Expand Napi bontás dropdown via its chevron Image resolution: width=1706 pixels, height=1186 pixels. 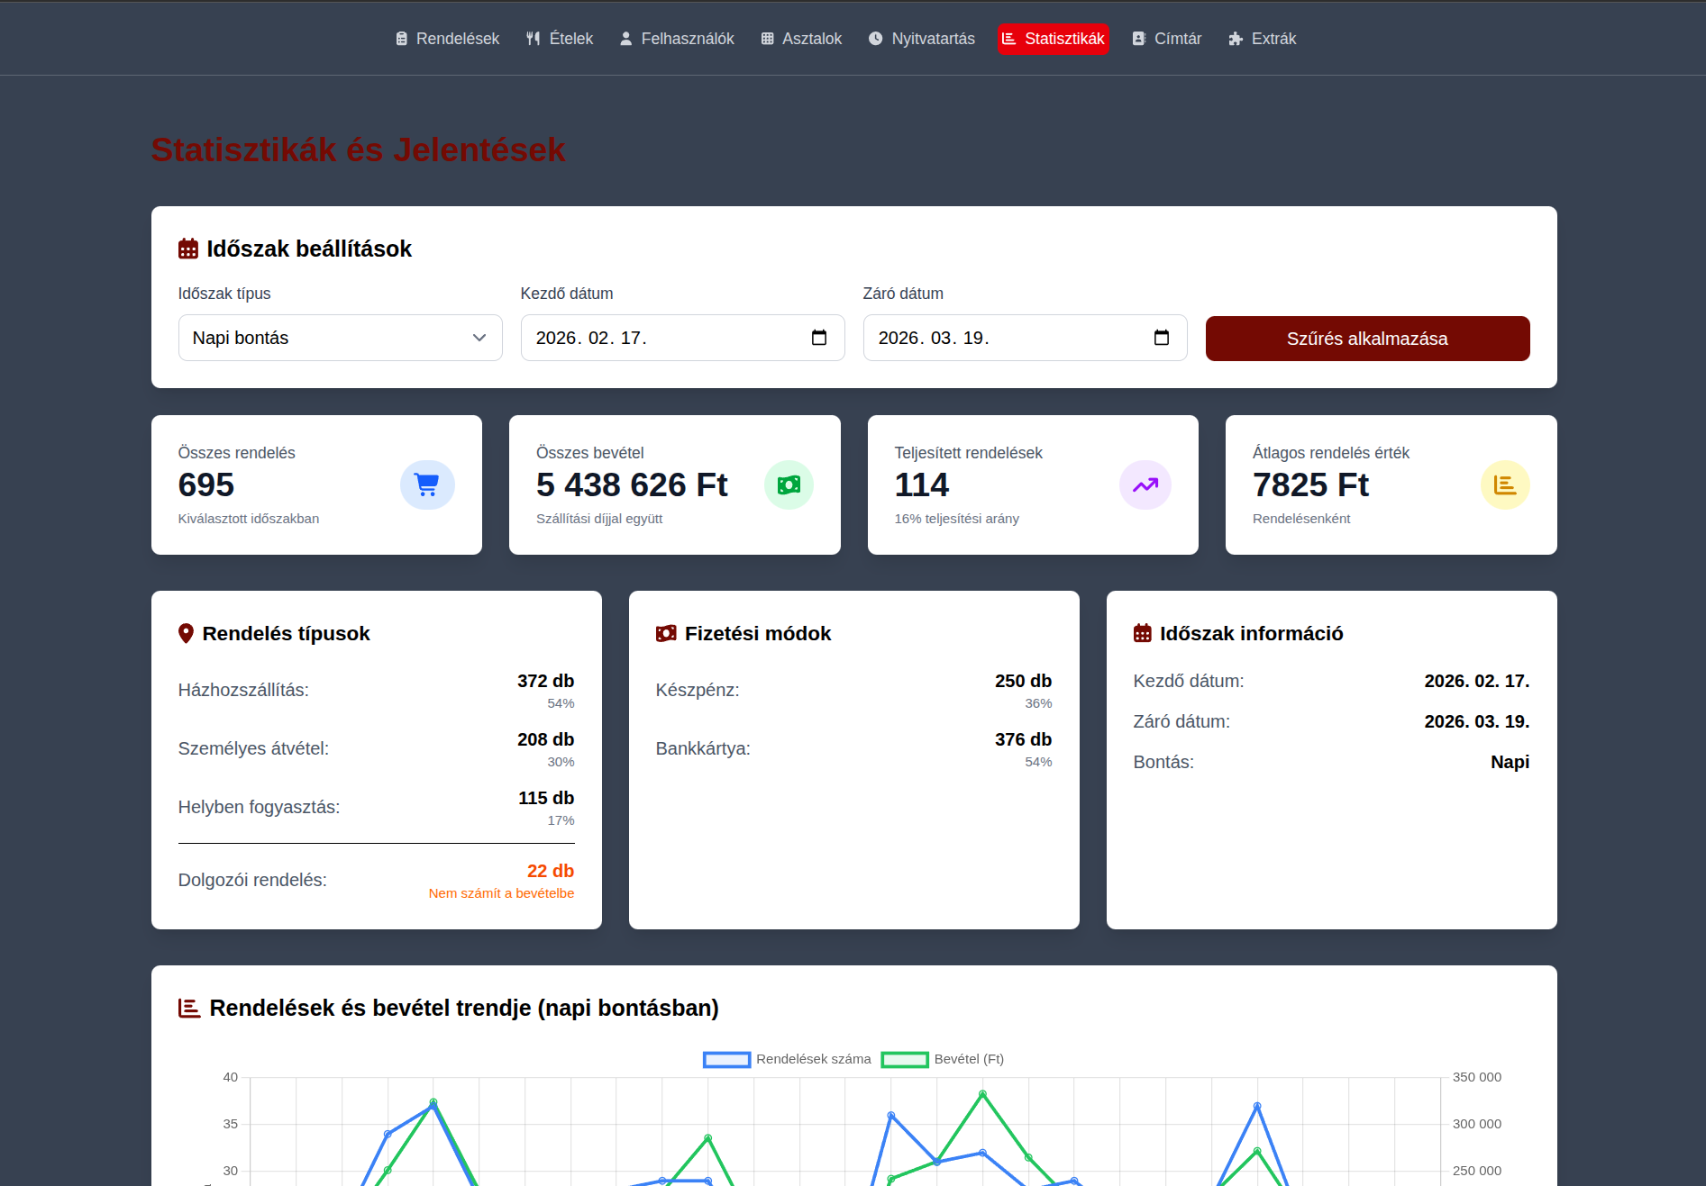[479, 338]
